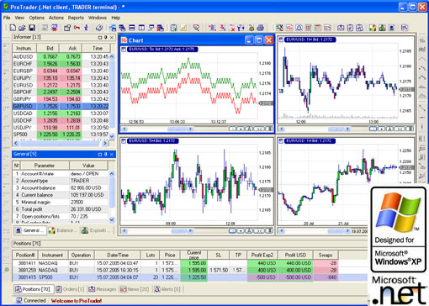Switch to the News [20] tab
This screenshot has width=429, height=306.
[135, 289]
